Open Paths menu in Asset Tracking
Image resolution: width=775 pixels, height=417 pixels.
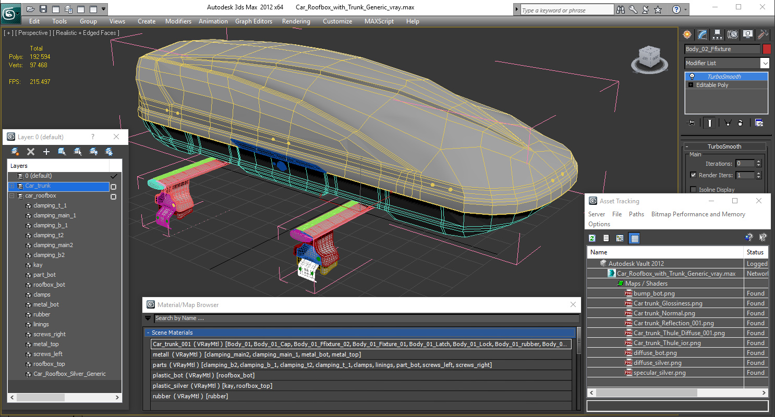[636, 214]
